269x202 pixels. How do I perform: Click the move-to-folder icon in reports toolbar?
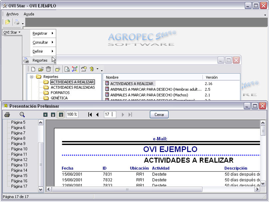click(84, 69)
